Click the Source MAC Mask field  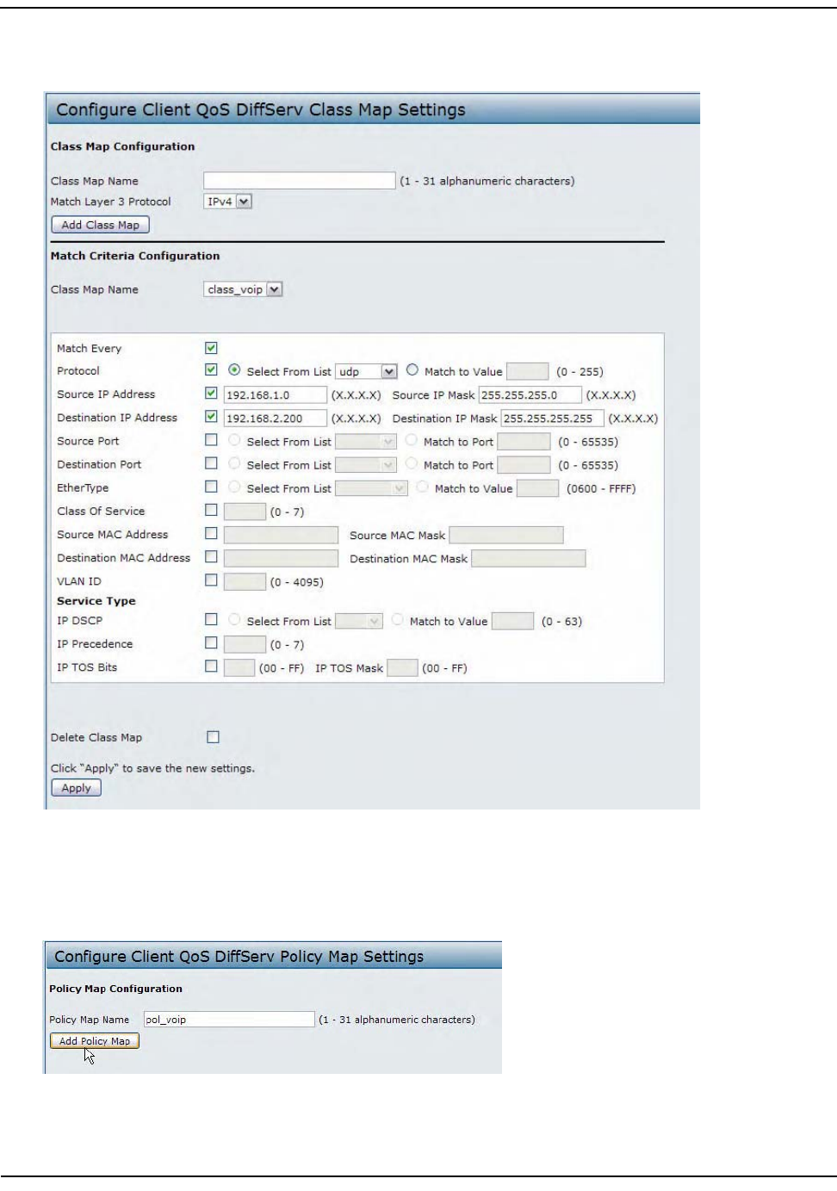(x=506, y=535)
